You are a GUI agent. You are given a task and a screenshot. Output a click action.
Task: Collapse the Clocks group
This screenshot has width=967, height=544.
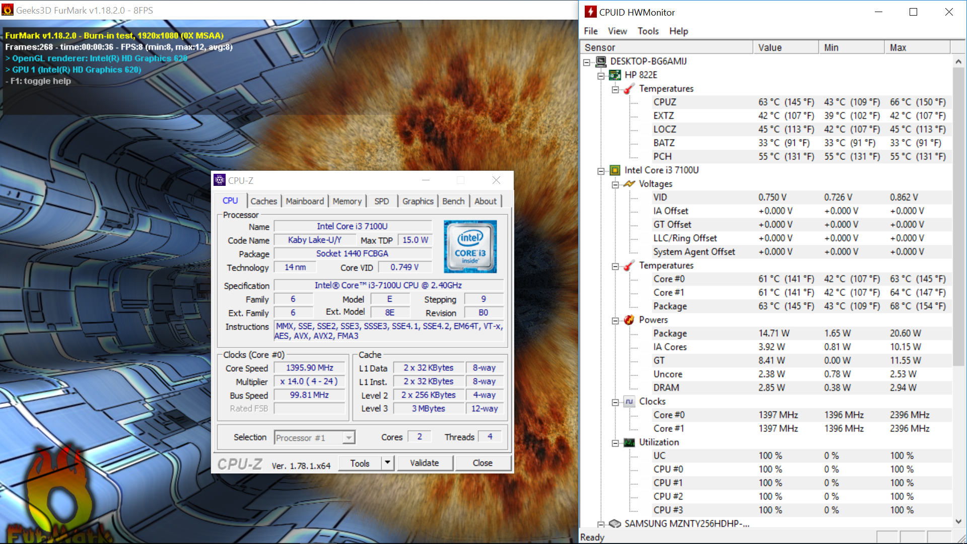[x=615, y=402]
